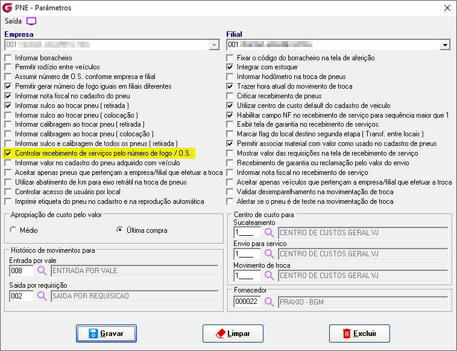Viewport: 457px width, 351px height.
Task: Select the Última compra radio option
Action: (x=120, y=230)
